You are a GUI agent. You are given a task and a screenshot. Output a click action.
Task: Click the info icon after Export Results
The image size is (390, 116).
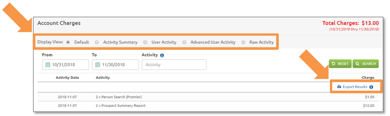point(371,87)
